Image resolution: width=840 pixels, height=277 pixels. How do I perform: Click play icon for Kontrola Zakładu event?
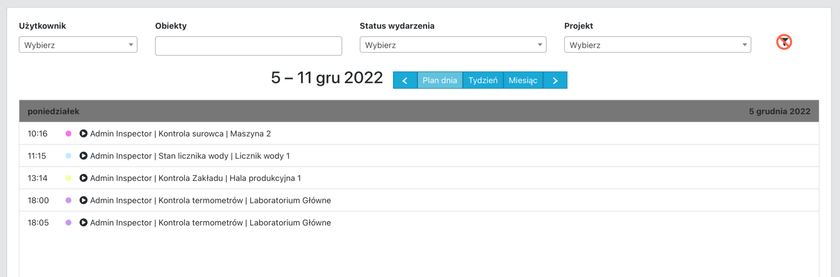click(x=83, y=178)
